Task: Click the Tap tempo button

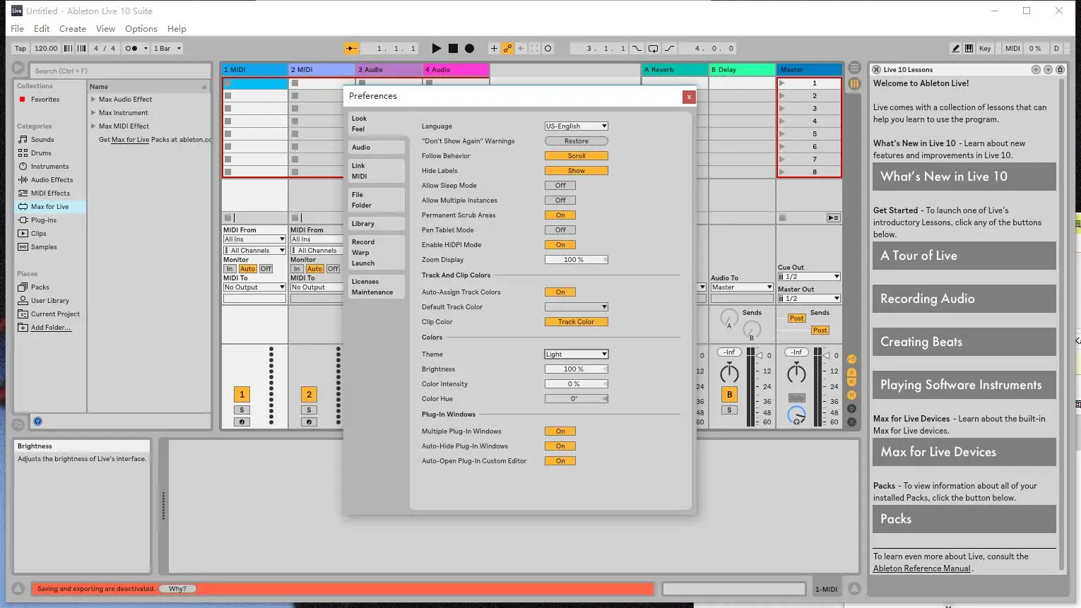Action: click(20, 48)
